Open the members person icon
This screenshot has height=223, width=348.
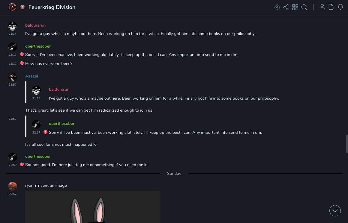(322, 7)
